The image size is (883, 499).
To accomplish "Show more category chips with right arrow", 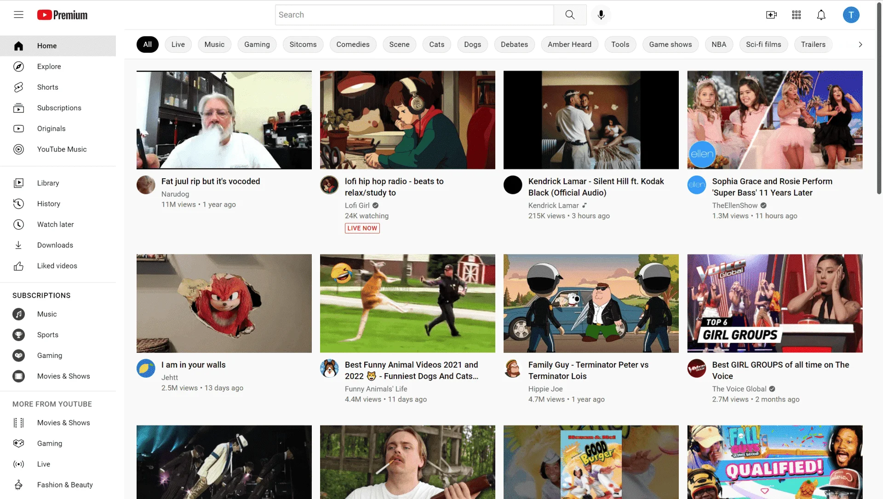I will click(860, 45).
